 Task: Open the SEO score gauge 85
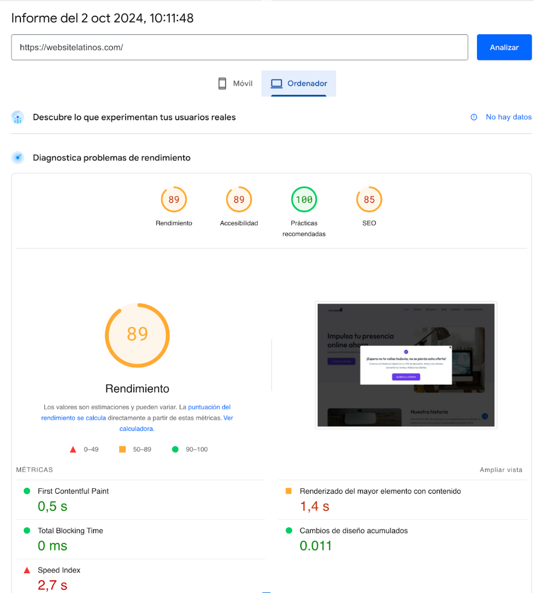369,199
